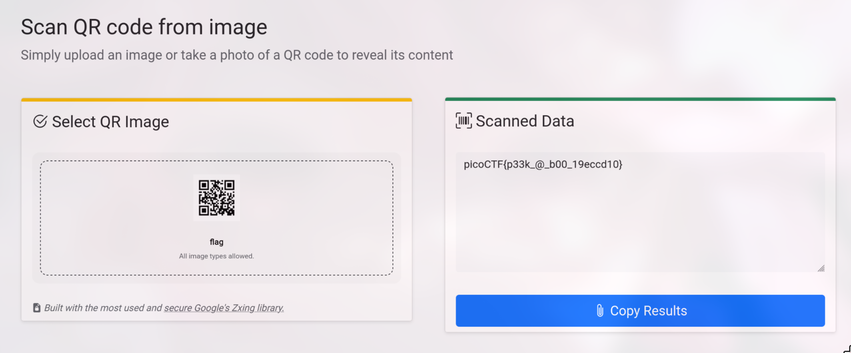Click the paperclip icon on Copy Results
The width and height of the screenshot is (851, 353).
(x=599, y=311)
